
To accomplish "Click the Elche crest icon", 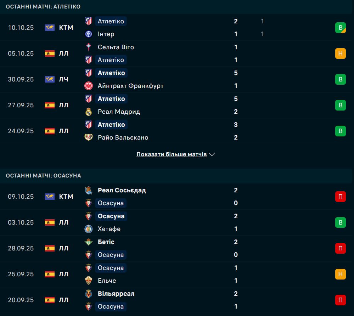I will tap(88, 281).
